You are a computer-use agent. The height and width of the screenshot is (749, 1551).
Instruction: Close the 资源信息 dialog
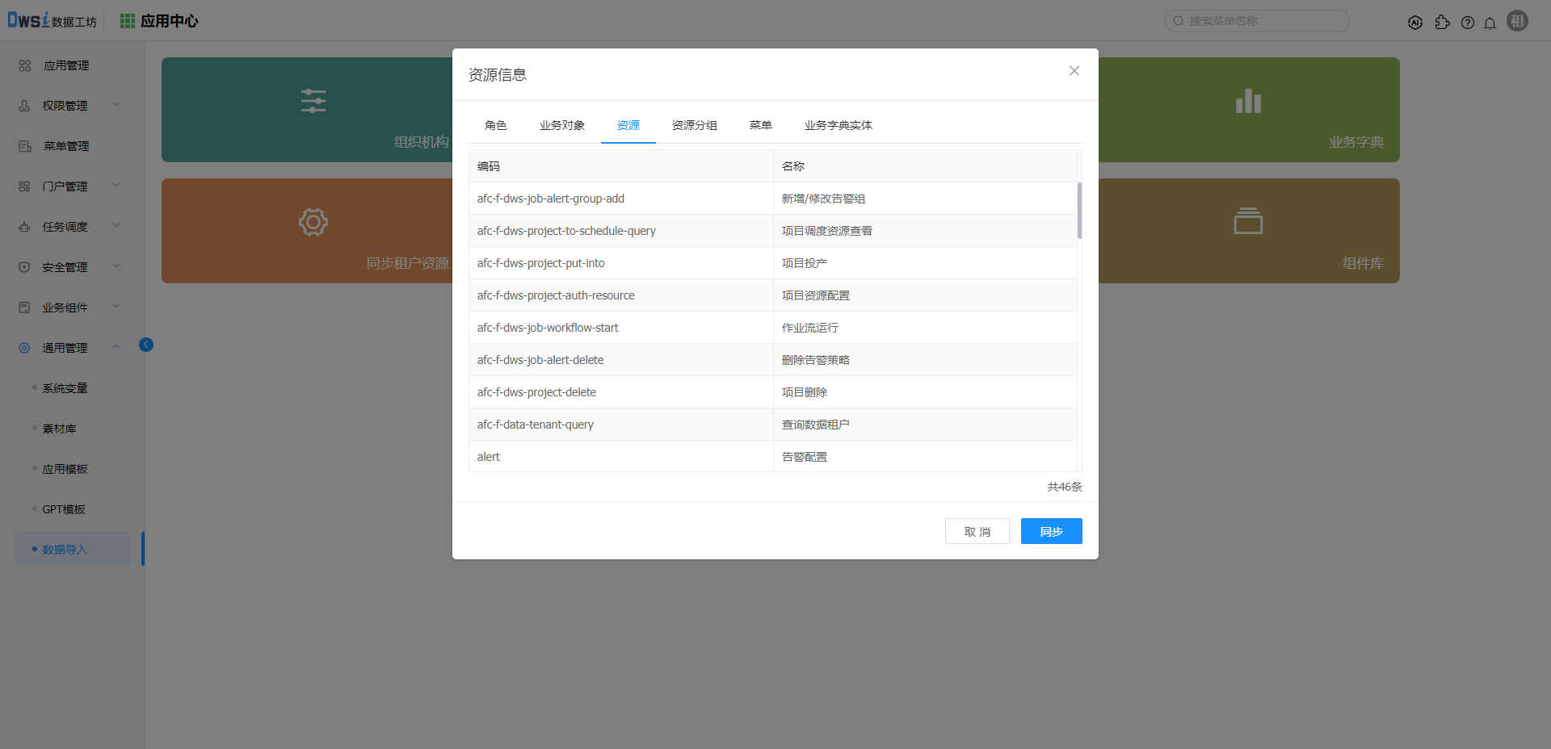[1074, 71]
